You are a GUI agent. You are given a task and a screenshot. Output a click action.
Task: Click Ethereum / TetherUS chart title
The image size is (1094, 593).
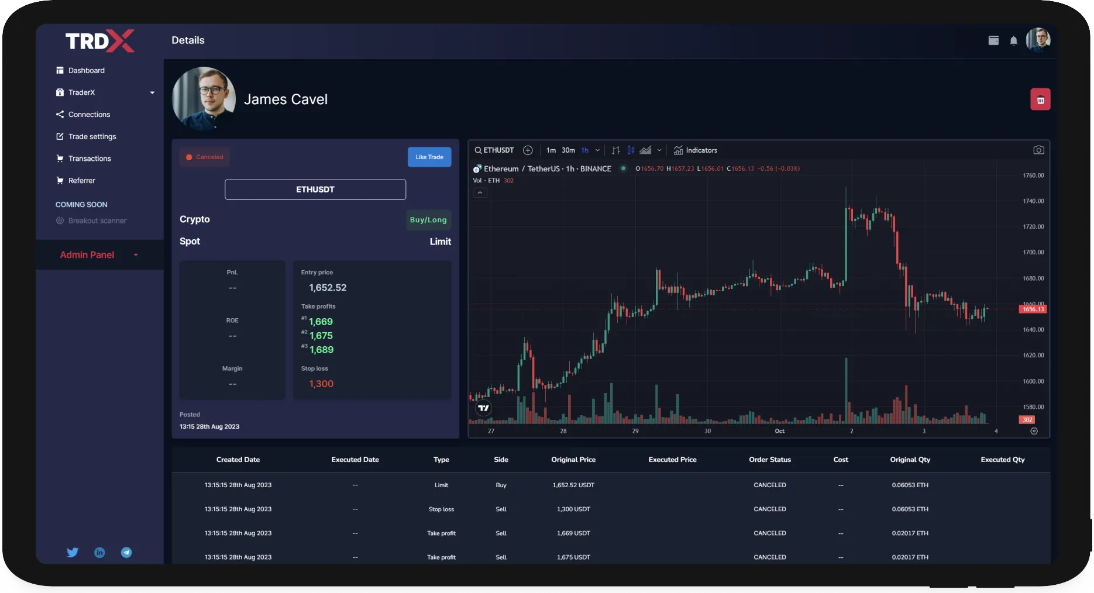click(547, 168)
